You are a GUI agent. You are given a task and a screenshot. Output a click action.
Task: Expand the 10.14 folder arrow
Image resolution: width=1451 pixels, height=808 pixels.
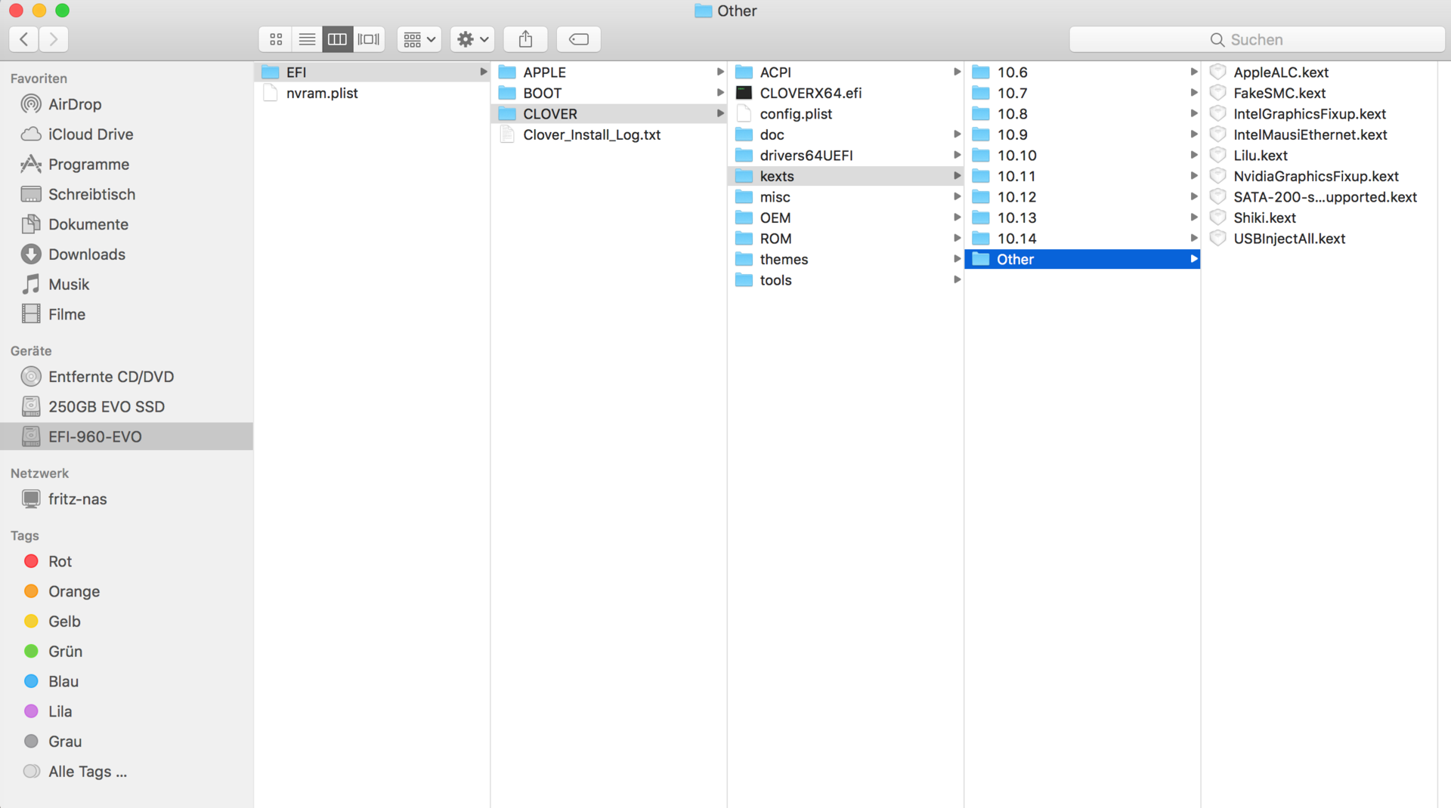pos(1193,239)
